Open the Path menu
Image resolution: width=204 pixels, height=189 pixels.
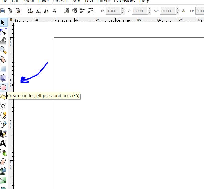pyautogui.click(x=76, y=1)
